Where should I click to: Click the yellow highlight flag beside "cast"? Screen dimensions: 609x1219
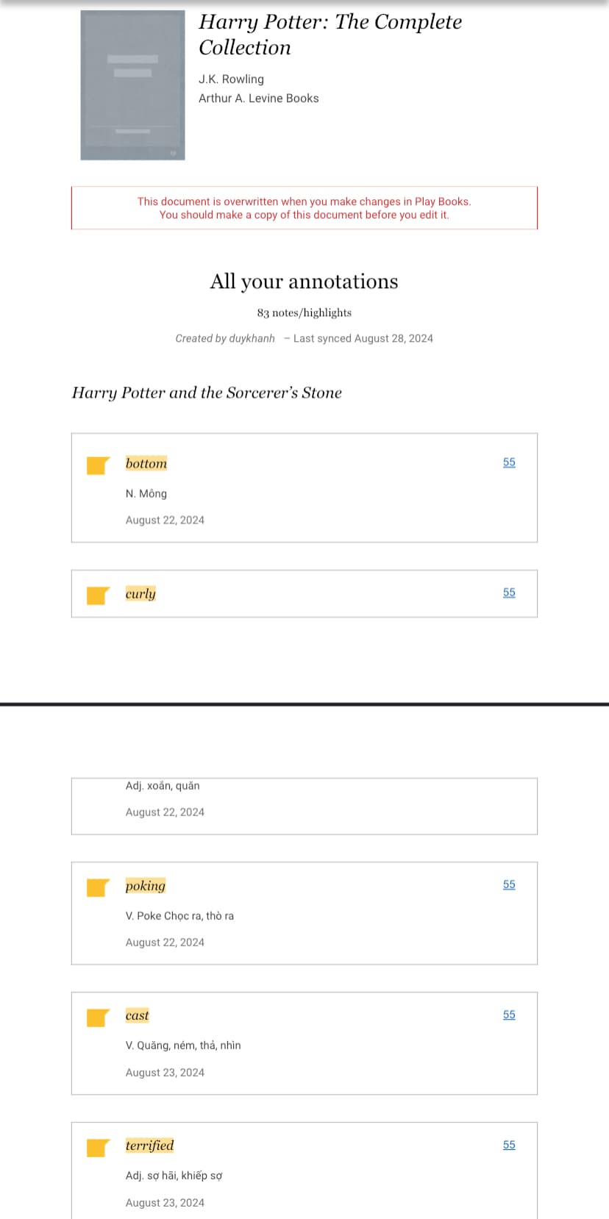pyautogui.click(x=98, y=1018)
